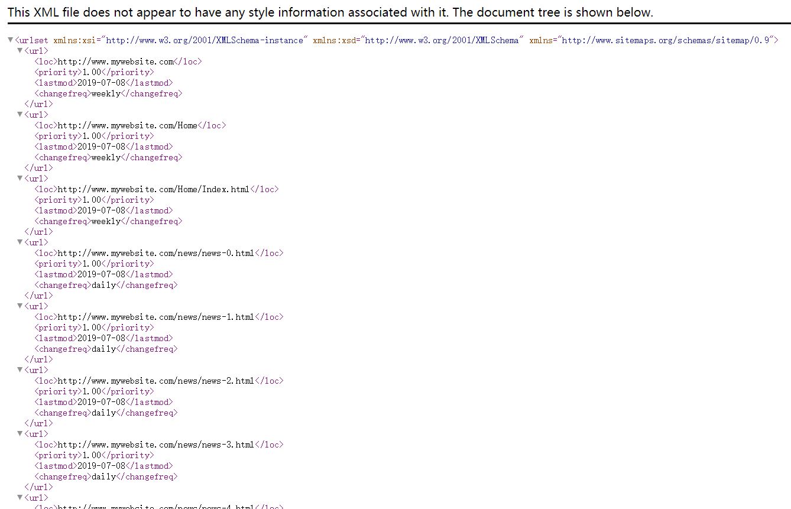The width and height of the screenshot is (791, 509).
Task: Click the changefreq daily line under news-2.html
Action: (106, 413)
